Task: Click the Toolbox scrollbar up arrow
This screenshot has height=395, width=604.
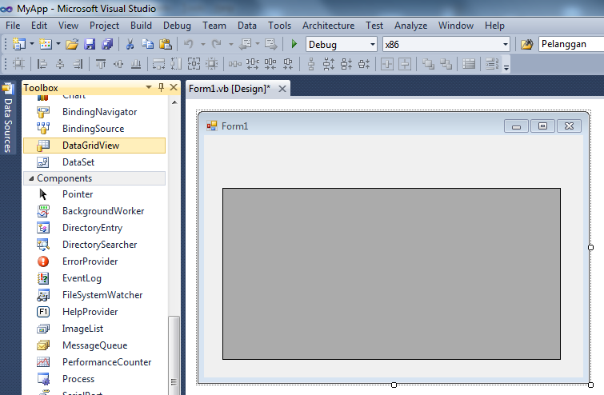Action: pos(174,102)
